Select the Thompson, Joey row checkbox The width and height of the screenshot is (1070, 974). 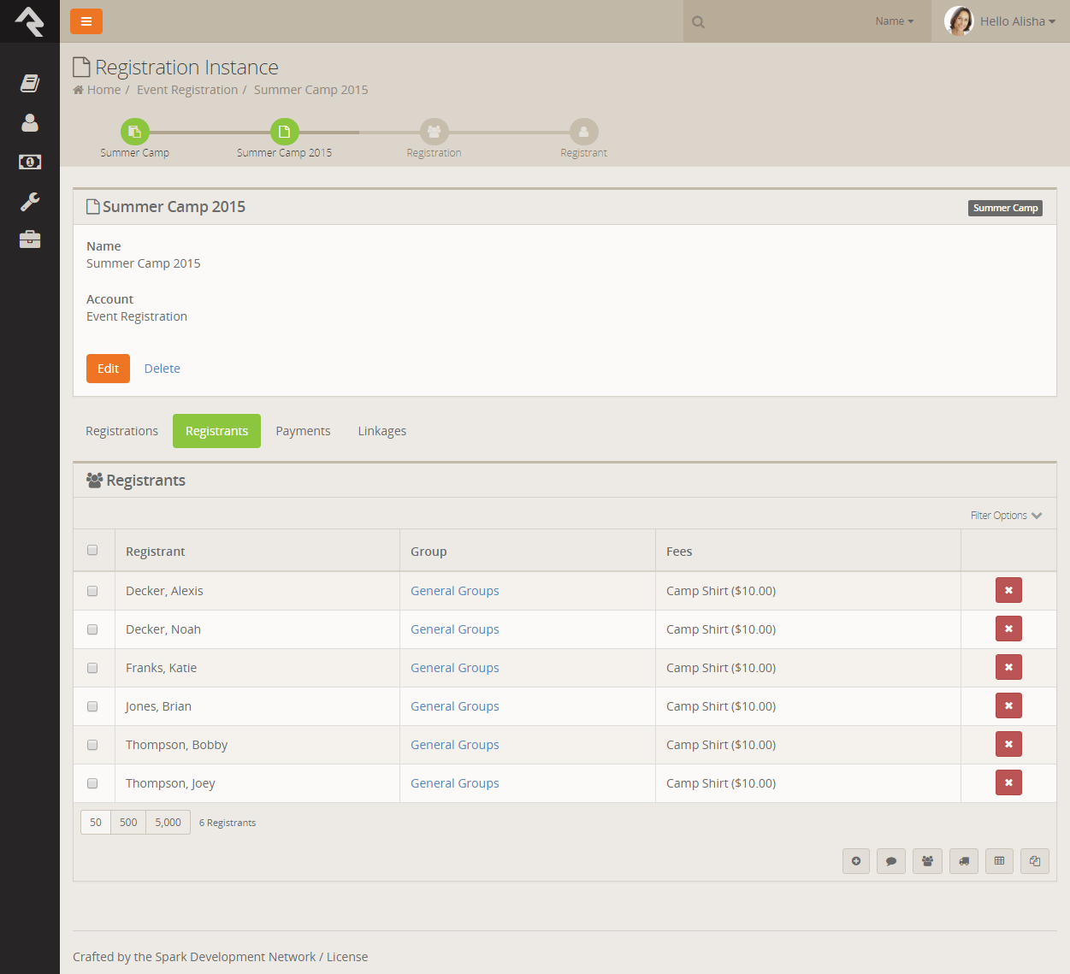[x=92, y=783]
